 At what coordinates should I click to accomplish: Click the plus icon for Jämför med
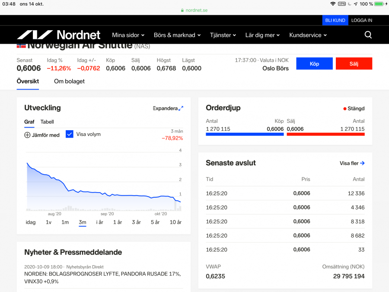(27, 135)
